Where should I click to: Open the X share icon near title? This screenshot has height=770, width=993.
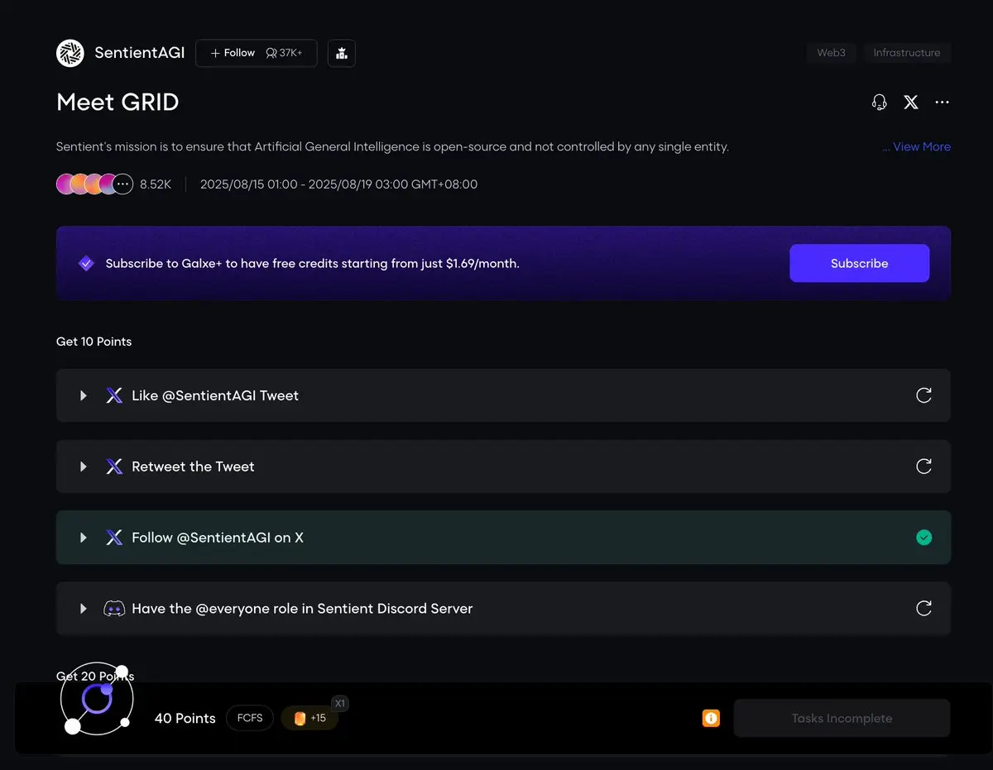pyautogui.click(x=911, y=103)
